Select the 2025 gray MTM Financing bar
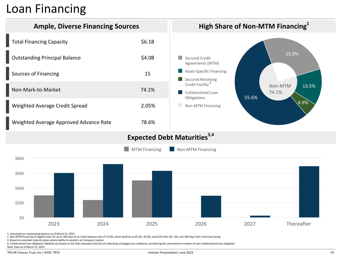341x256 pixels. (x=142, y=199)
